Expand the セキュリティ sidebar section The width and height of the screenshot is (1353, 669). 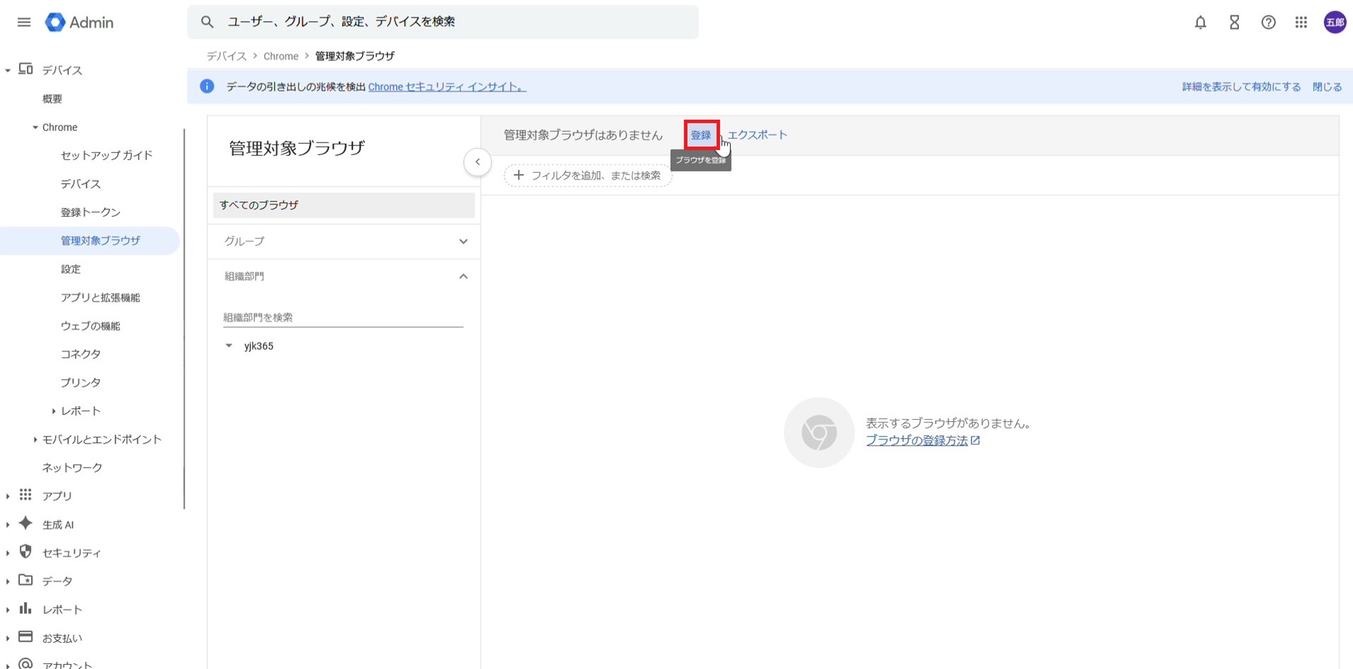click(8, 554)
